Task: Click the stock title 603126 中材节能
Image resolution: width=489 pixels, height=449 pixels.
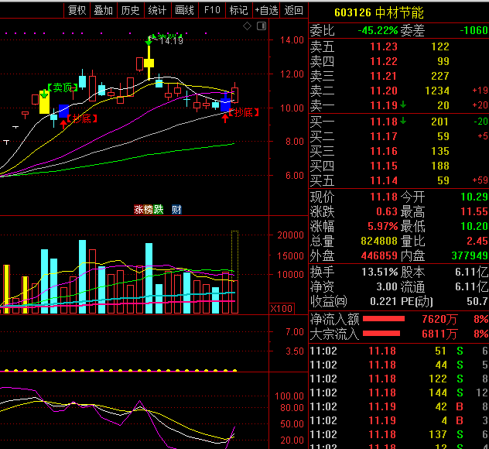Action: [378, 13]
